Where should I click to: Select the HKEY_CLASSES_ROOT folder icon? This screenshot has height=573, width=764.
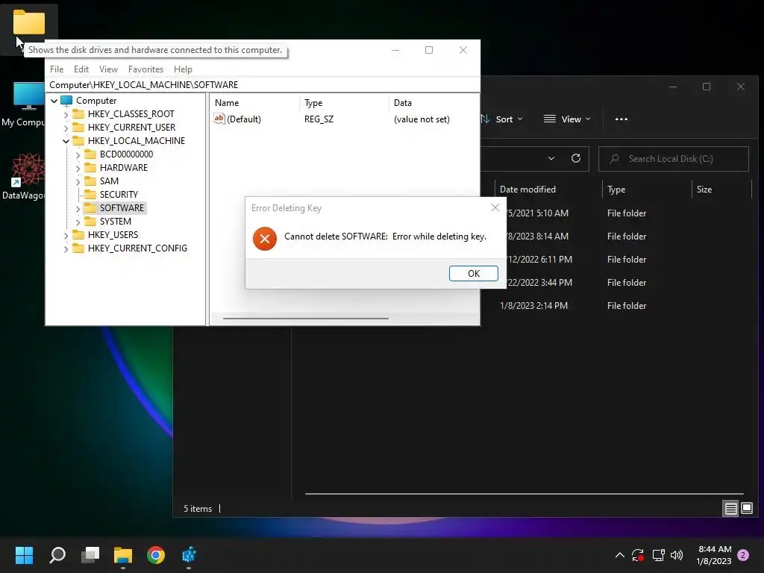pos(78,114)
